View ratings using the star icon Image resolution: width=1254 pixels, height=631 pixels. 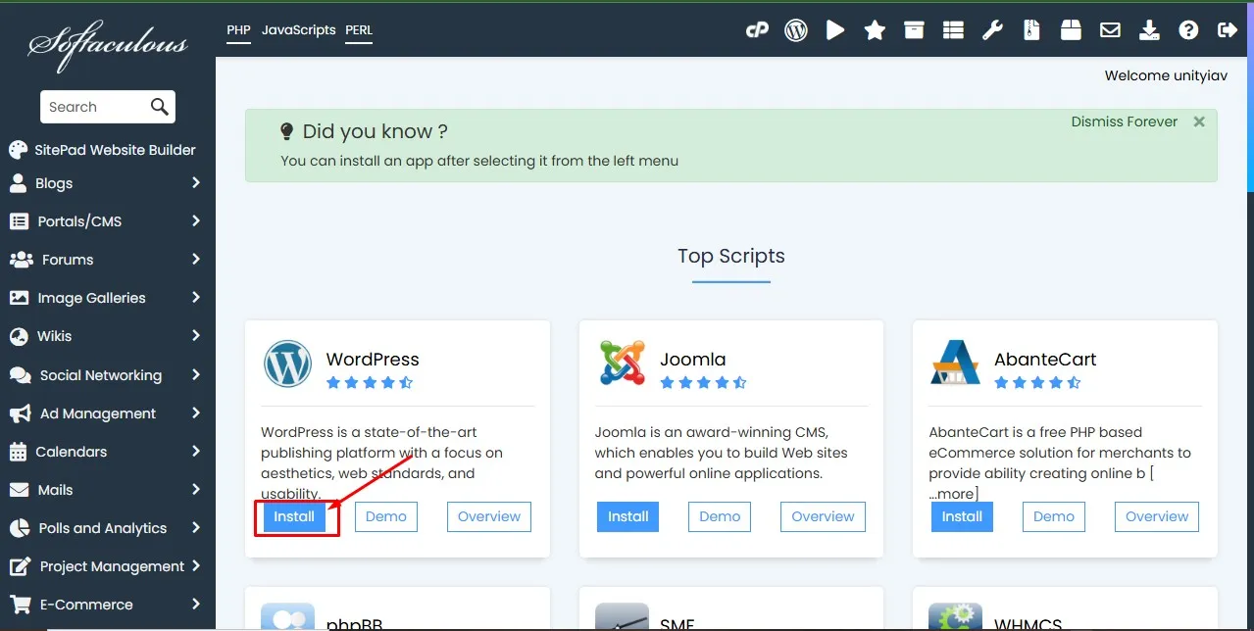875,29
